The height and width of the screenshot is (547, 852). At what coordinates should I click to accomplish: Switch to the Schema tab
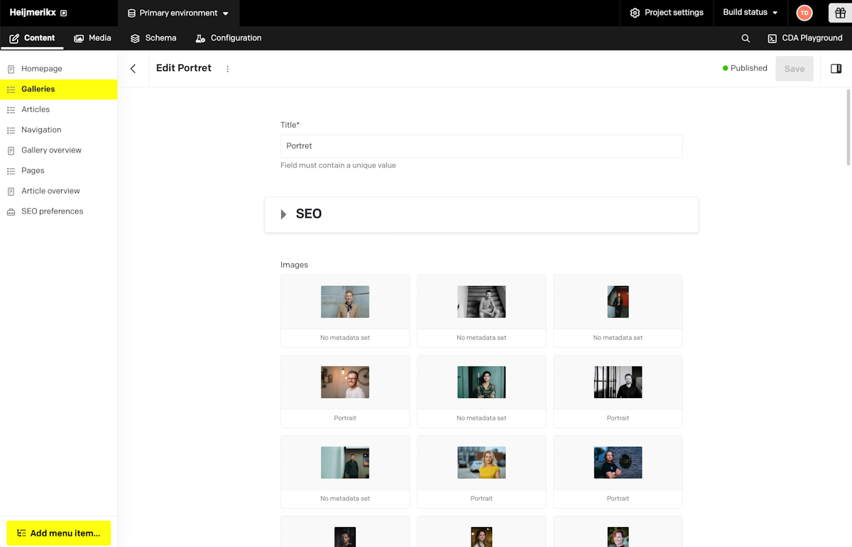(153, 38)
